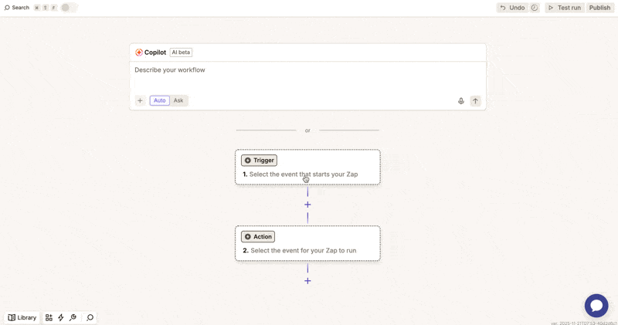Open the chat support bubble
618x325 pixels.
596,306
